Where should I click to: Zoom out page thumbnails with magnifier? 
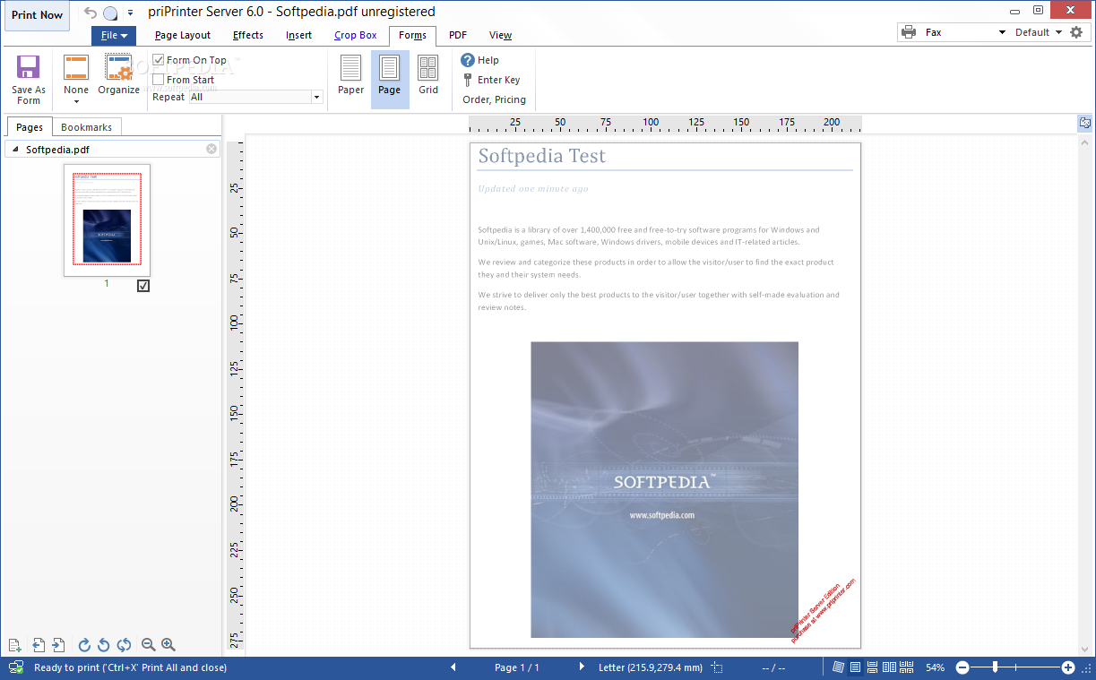point(149,645)
